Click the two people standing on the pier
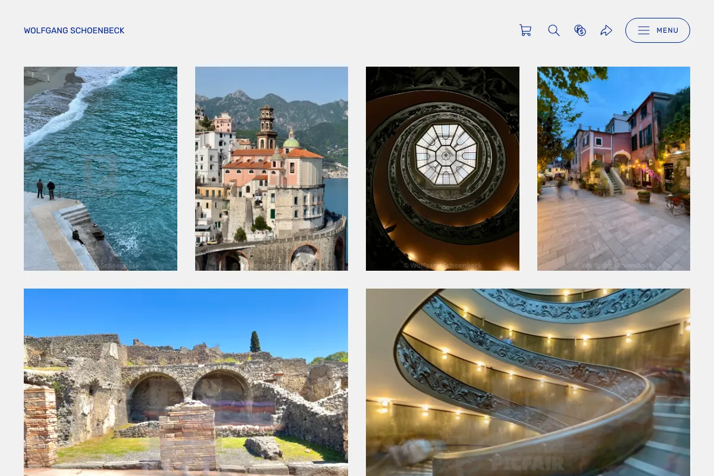The image size is (714, 476). point(45,189)
